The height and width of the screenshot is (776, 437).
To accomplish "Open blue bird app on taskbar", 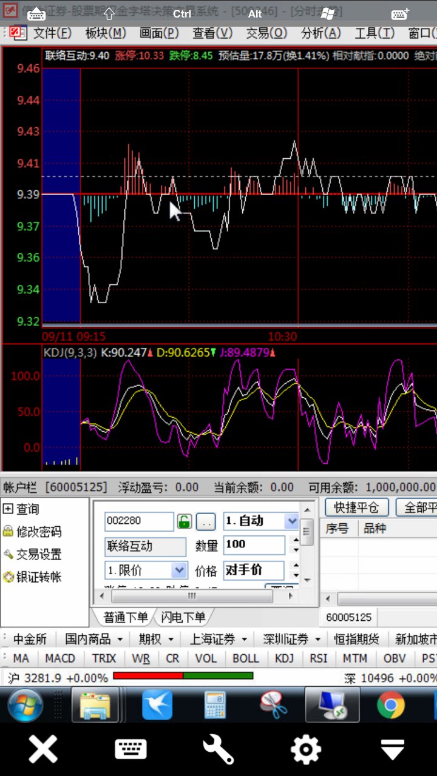I will click(x=157, y=705).
